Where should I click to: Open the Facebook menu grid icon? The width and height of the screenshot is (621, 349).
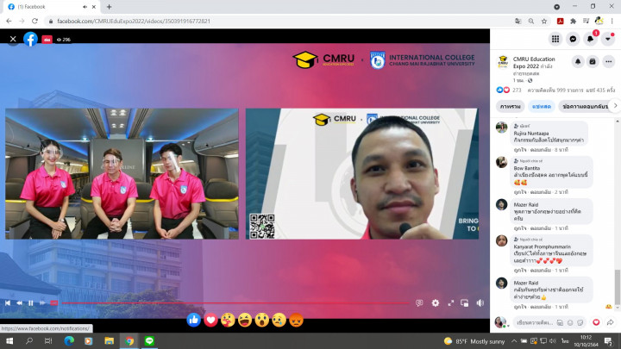[555, 39]
